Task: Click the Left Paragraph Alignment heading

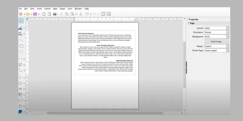Action: 86,33
